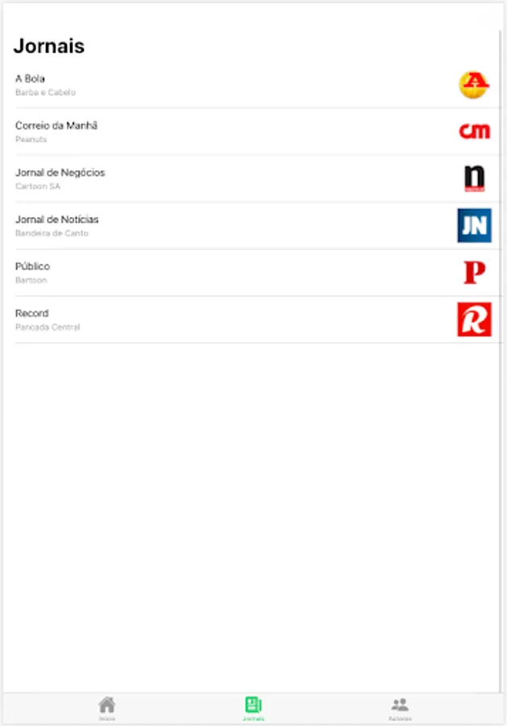
Task: Switch to the Autores tab
Action: point(400,709)
